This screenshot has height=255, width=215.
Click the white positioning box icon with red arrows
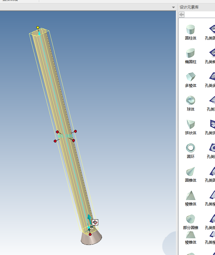(95, 222)
